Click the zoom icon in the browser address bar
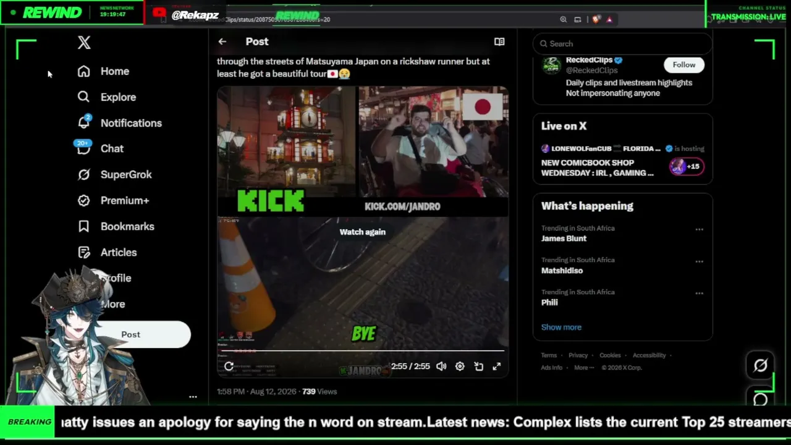The width and height of the screenshot is (791, 445). click(564, 19)
